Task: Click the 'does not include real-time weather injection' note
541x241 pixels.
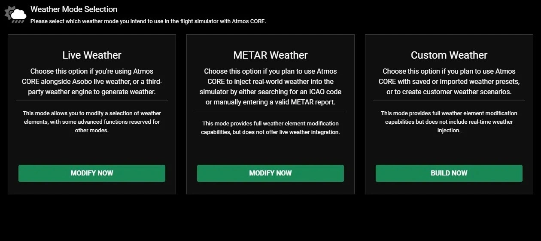Action: (449, 122)
